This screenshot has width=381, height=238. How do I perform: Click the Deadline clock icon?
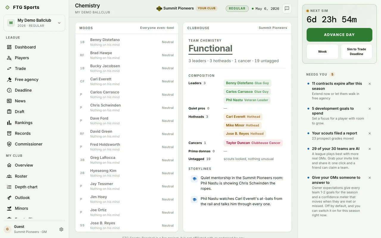point(9,90)
